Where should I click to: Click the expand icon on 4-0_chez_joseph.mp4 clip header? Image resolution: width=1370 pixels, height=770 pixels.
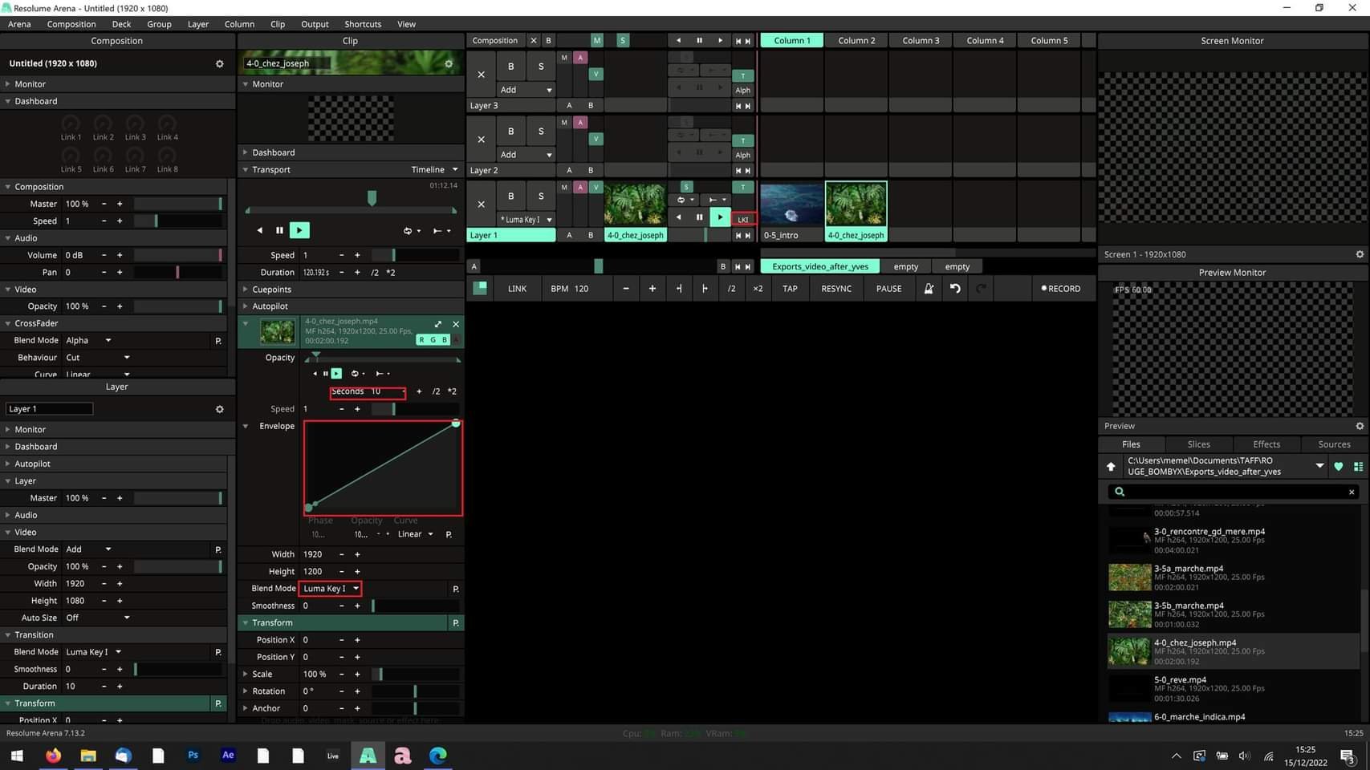click(x=438, y=324)
